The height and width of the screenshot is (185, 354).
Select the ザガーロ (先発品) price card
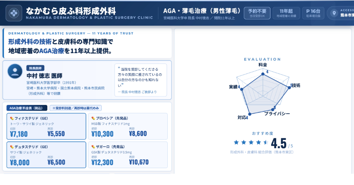[x=128, y=154]
